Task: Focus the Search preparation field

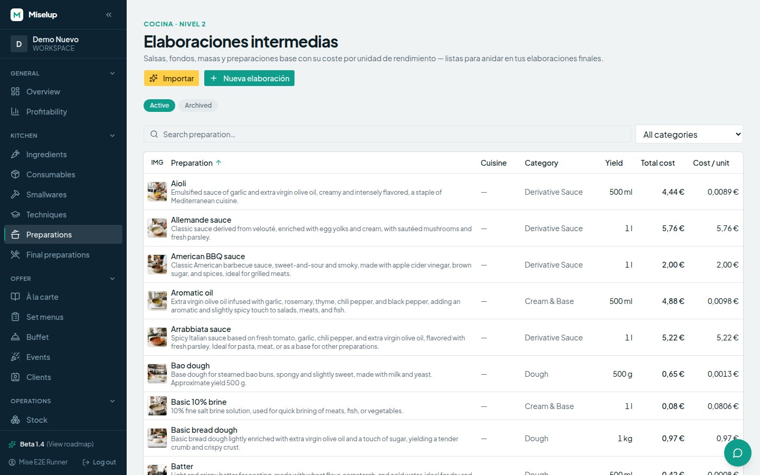Action: point(387,135)
